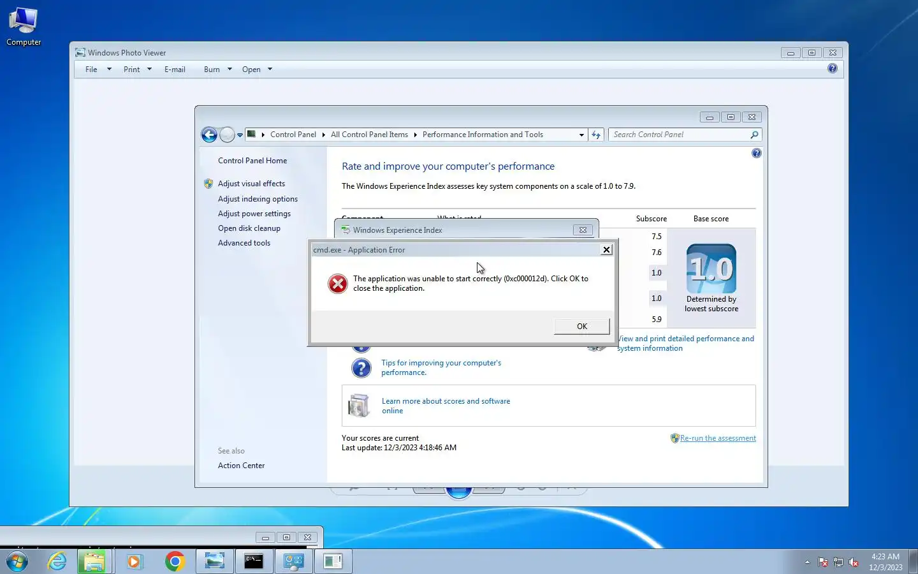Expand the arrow after All Control Panel Items
Image resolution: width=918 pixels, height=574 pixels.
point(415,135)
